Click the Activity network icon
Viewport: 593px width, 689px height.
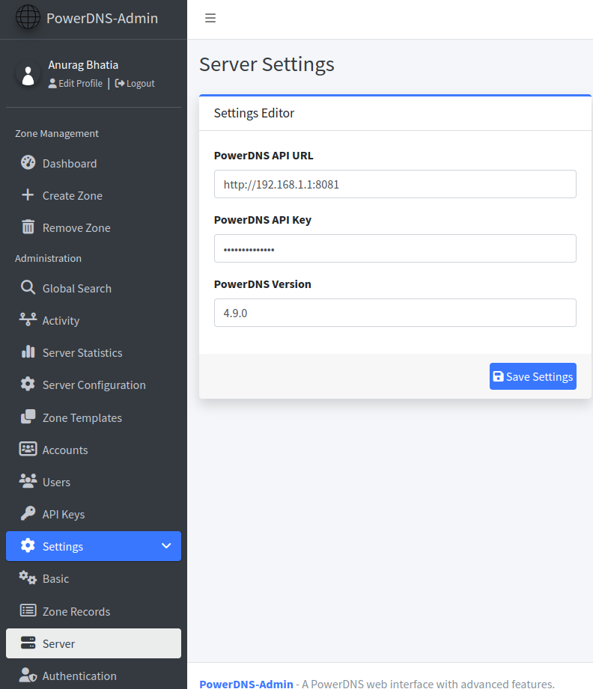[28, 319]
